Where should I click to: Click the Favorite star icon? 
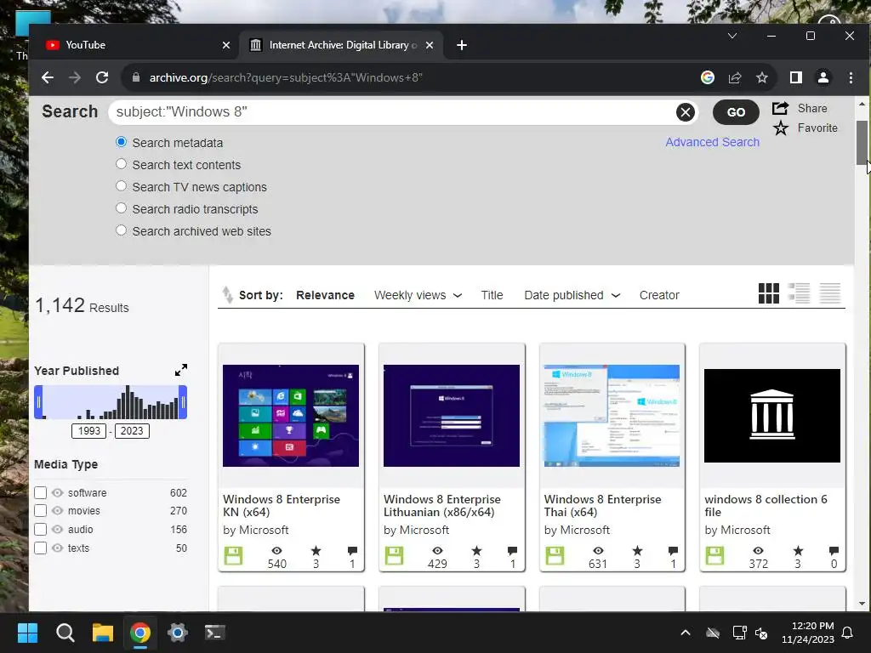pos(781,128)
